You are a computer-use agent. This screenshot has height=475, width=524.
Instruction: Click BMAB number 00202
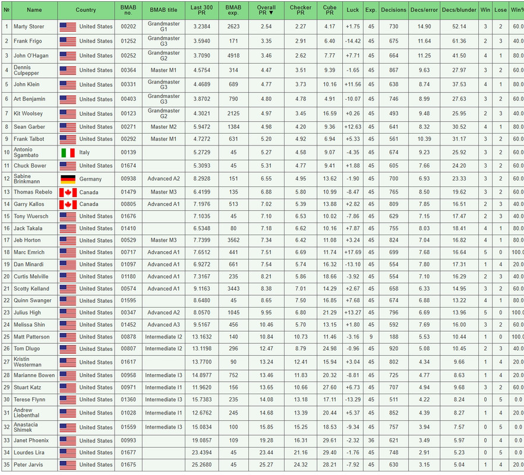point(128,26)
